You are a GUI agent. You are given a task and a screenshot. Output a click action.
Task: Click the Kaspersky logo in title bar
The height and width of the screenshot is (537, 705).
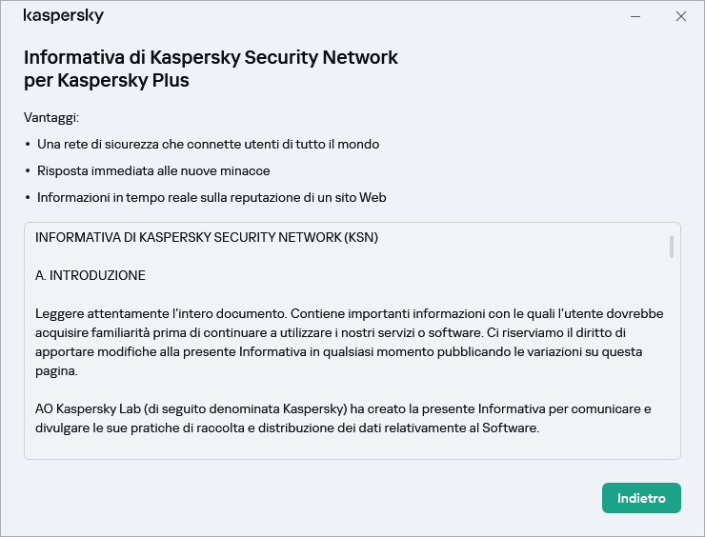point(64,16)
